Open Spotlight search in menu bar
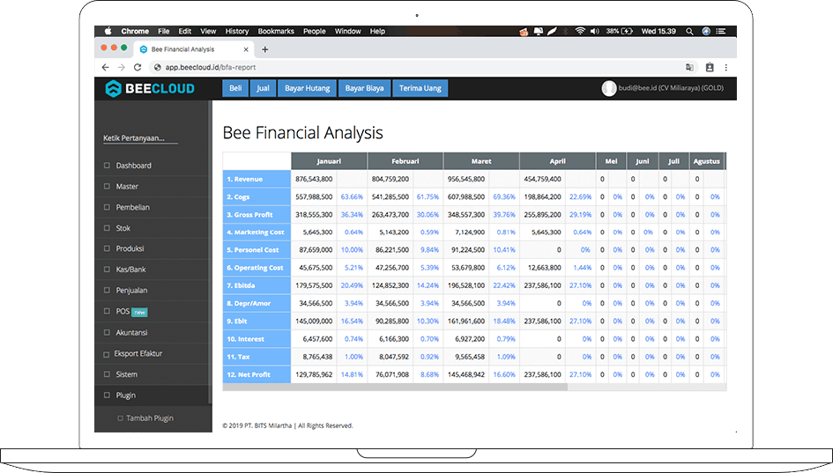 [x=689, y=32]
